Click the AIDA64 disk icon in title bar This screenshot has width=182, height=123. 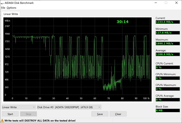tap(2, 3)
